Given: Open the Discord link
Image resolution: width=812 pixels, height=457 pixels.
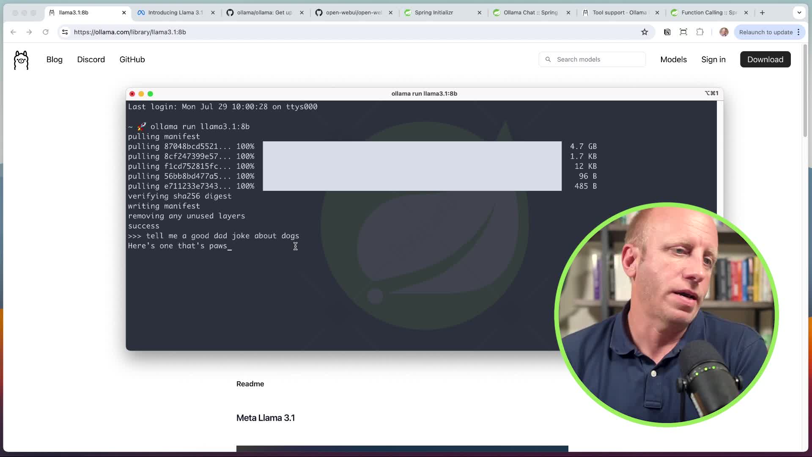Looking at the screenshot, I should point(91,60).
